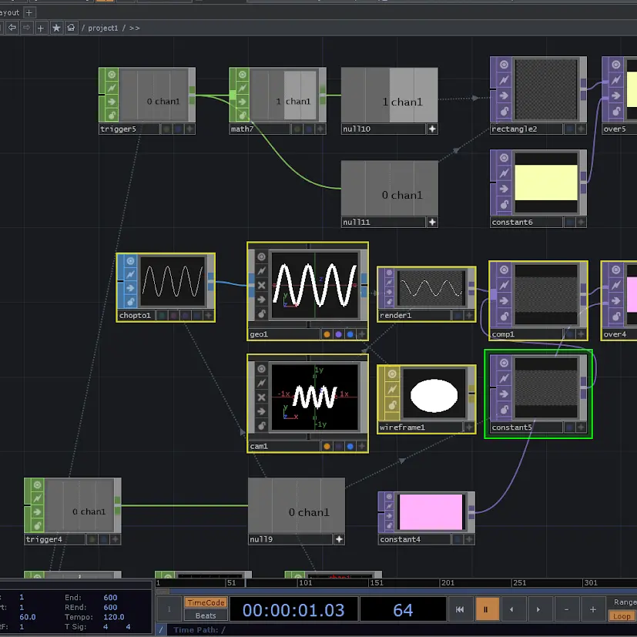
Task: Click the X flag on the cam1 node
Action: coord(261,397)
